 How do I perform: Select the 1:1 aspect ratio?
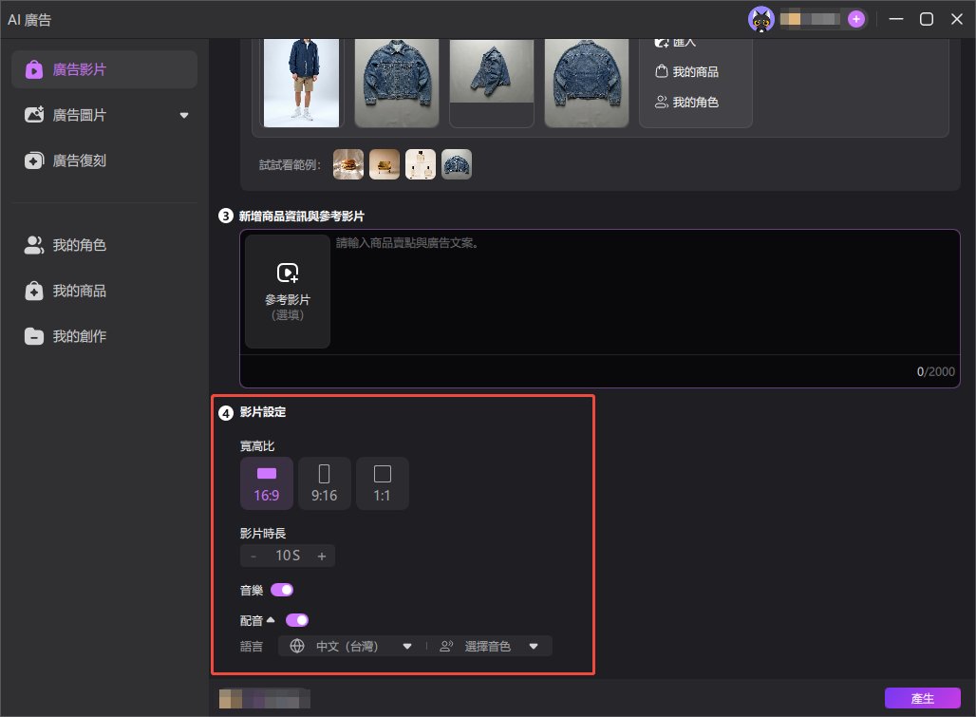pyautogui.click(x=383, y=483)
